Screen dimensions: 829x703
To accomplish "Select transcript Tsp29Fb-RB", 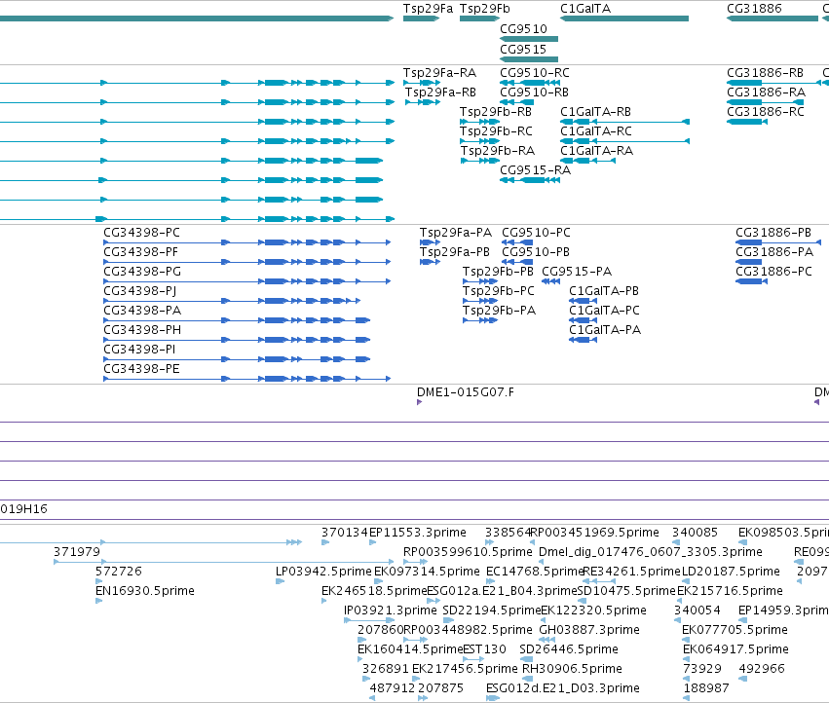I will coord(496,112).
